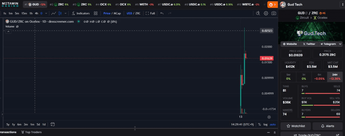The width and height of the screenshot is (345, 136).
Task: Switch the chart to Price
Action: (107, 13)
